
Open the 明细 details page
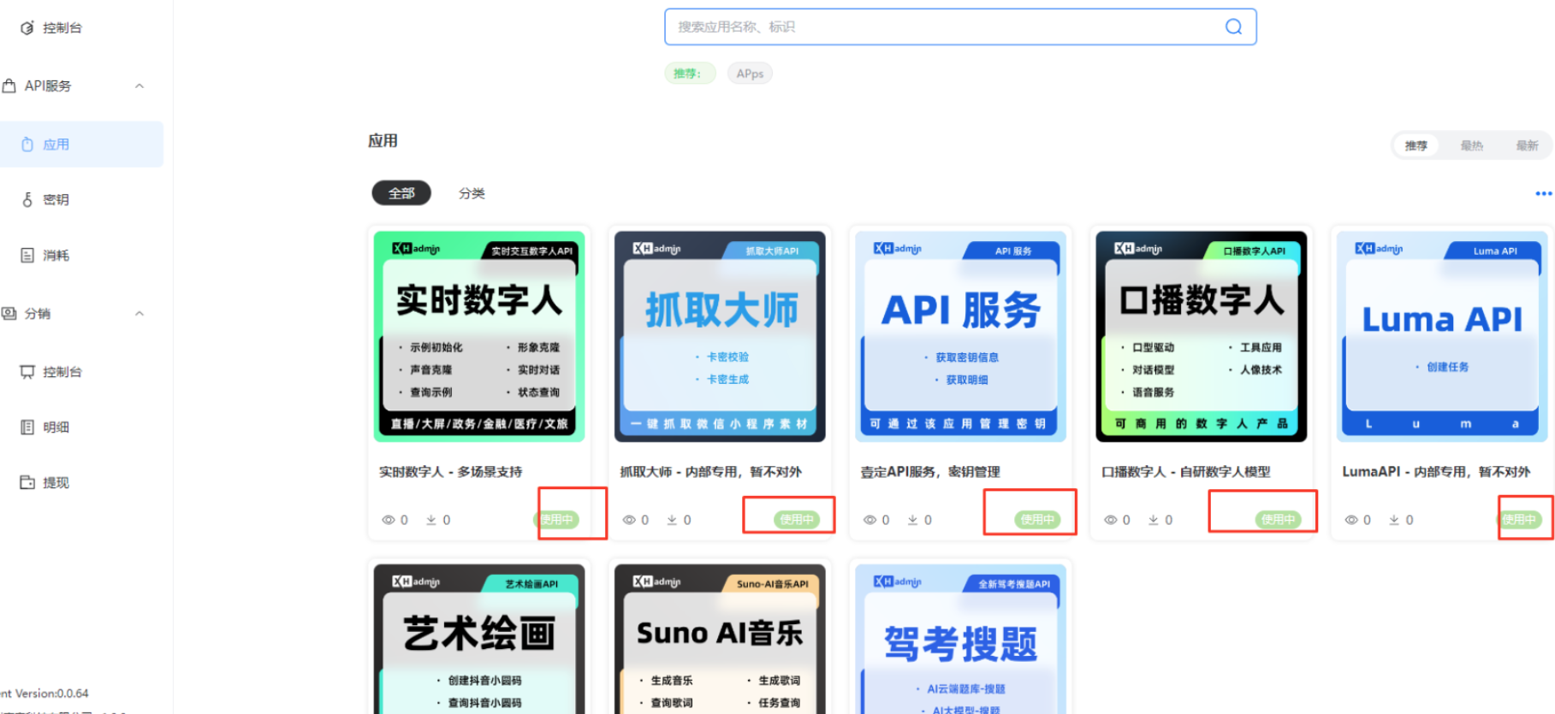[56, 427]
